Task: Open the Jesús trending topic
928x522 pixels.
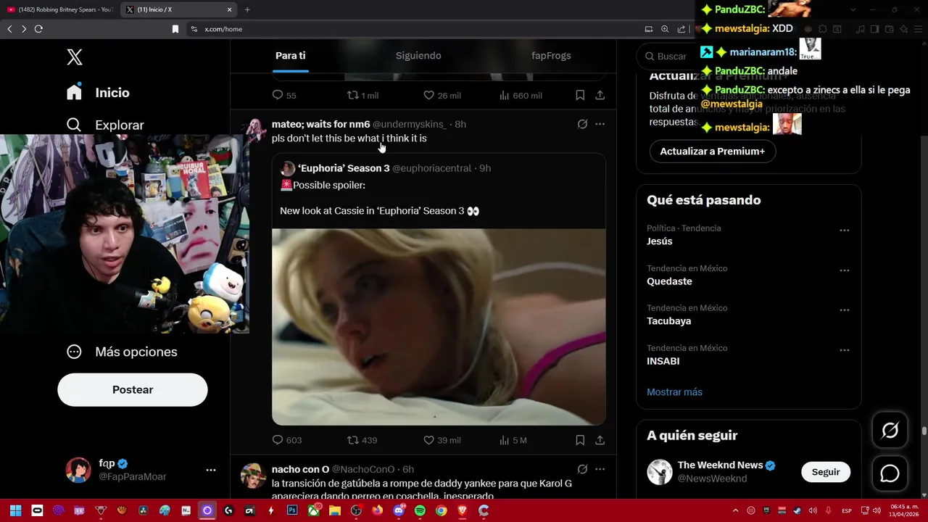Action: [659, 241]
